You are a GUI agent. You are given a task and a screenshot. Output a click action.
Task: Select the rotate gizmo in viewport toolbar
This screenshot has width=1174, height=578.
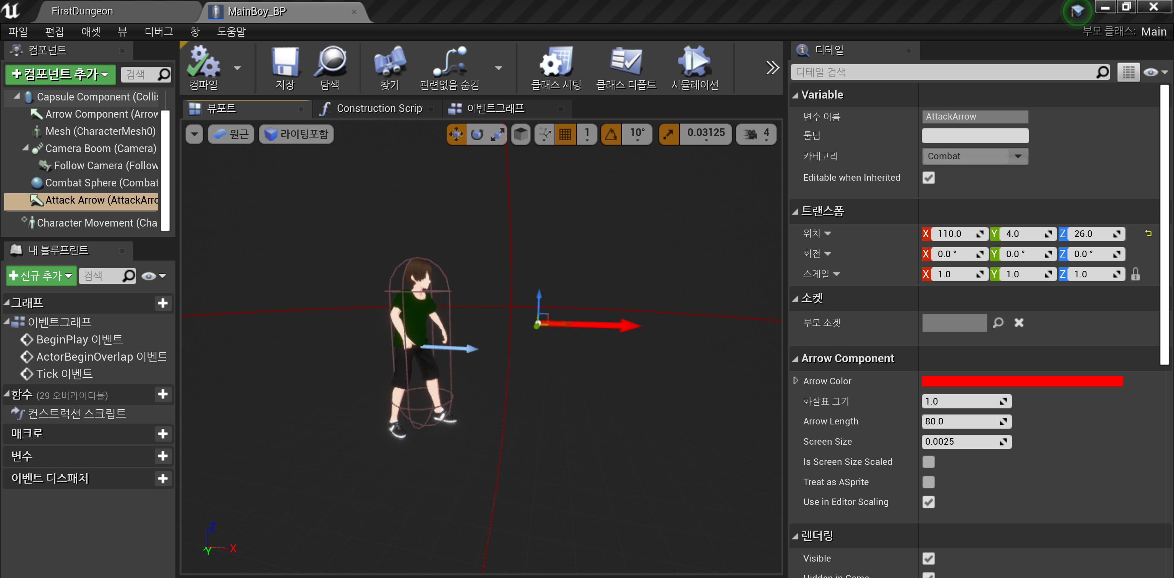477,133
